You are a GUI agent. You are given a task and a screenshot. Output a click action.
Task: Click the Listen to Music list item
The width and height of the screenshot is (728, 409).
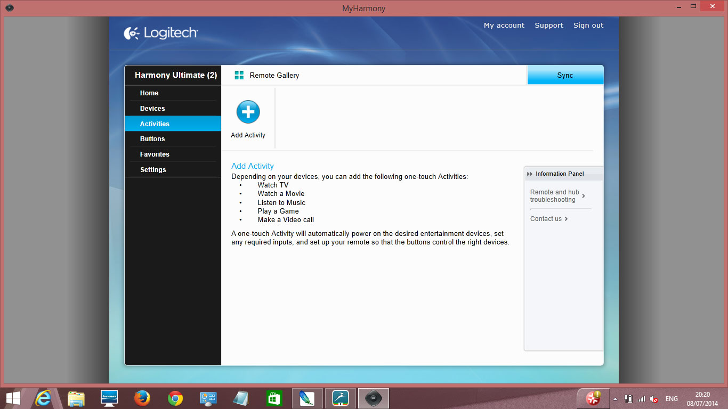[281, 202]
